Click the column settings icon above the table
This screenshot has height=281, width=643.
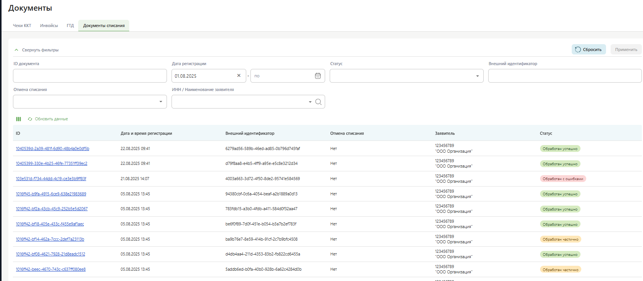tap(18, 119)
